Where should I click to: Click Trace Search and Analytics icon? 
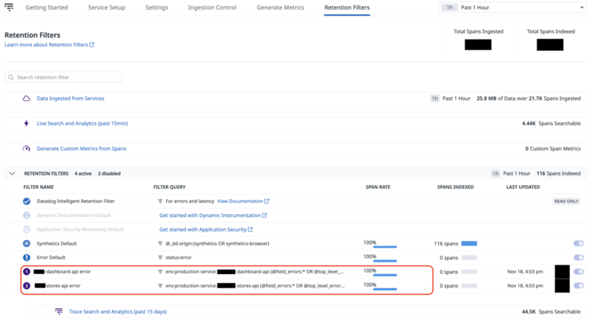(x=59, y=311)
